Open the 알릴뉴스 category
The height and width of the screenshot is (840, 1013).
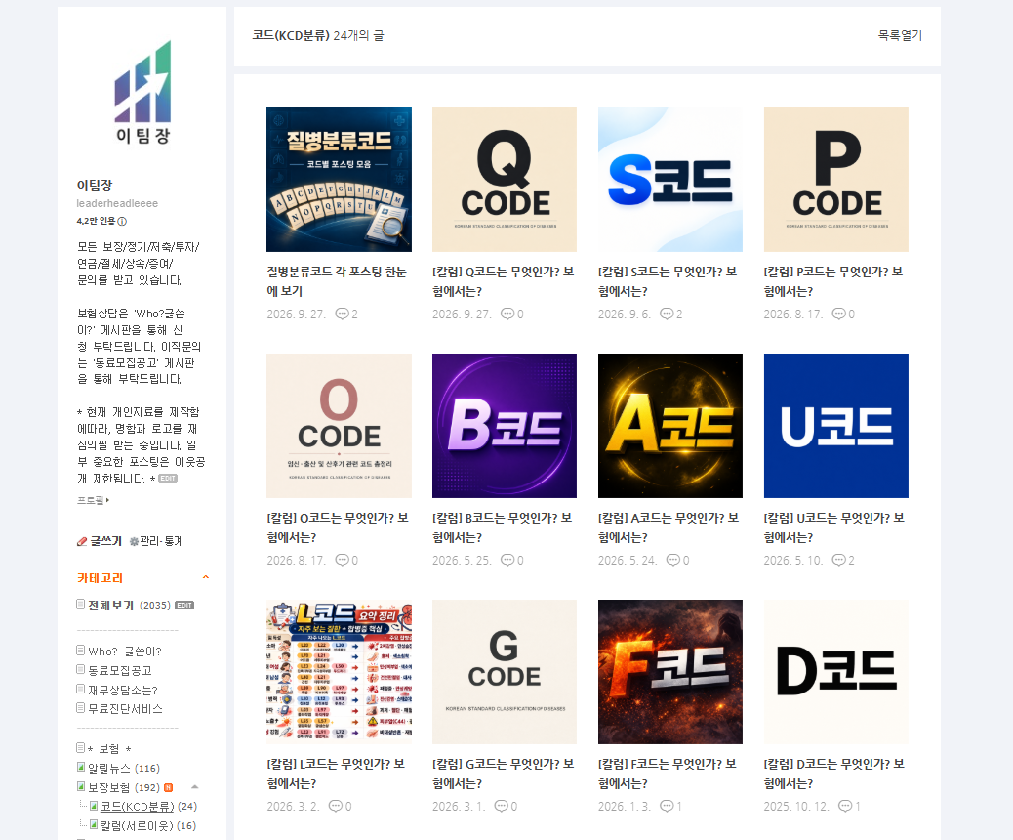[x=109, y=769]
